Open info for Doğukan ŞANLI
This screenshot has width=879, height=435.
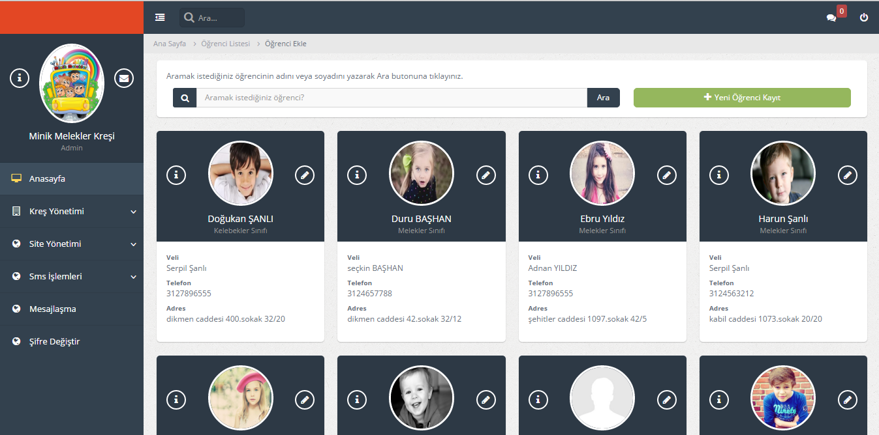coord(176,175)
